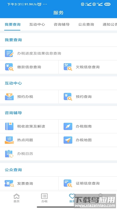Switch to the 互动中心 tab

click(x=37, y=25)
